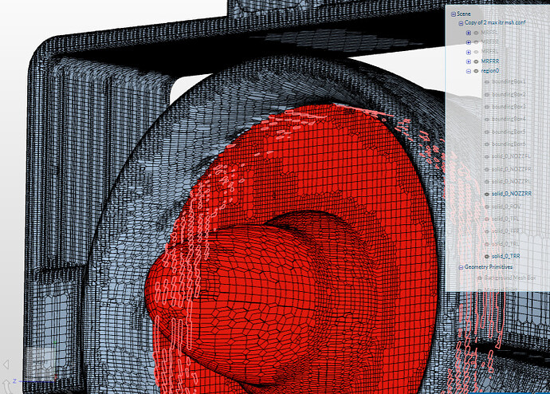Toggle visibility of MRFFL
The width and height of the screenshot is (550, 394).
[x=477, y=33]
